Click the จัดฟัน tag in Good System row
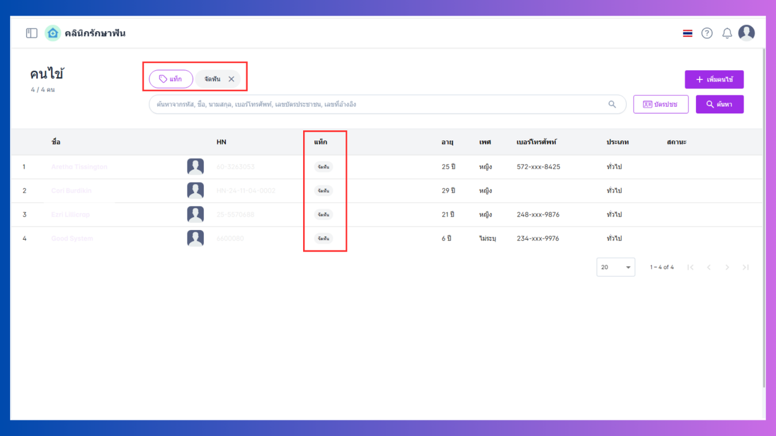 [323, 238]
